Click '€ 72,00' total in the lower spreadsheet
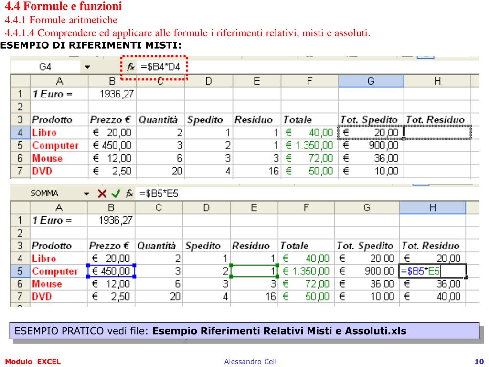 tap(306, 284)
